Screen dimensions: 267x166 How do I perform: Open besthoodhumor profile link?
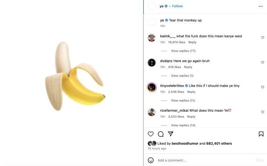point(184,144)
